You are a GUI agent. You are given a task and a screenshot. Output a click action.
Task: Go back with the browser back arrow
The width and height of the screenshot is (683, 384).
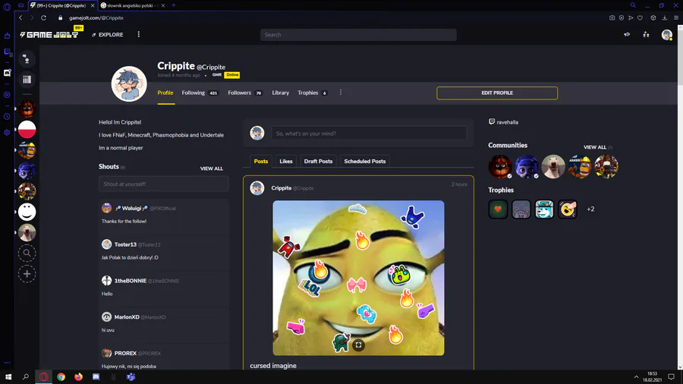(20, 18)
